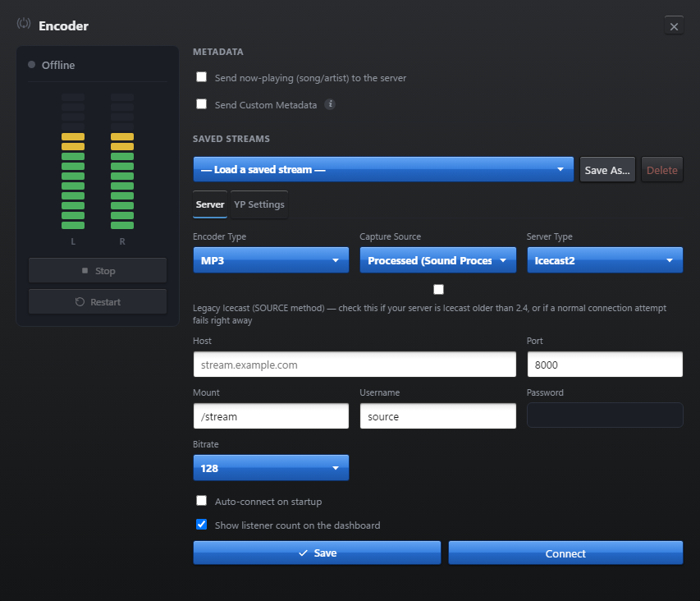This screenshot has height=601, width=700.
Task: Toggle Send Custom Metadata checkbox
Action: pyautogui.click(x=202, y=104)
